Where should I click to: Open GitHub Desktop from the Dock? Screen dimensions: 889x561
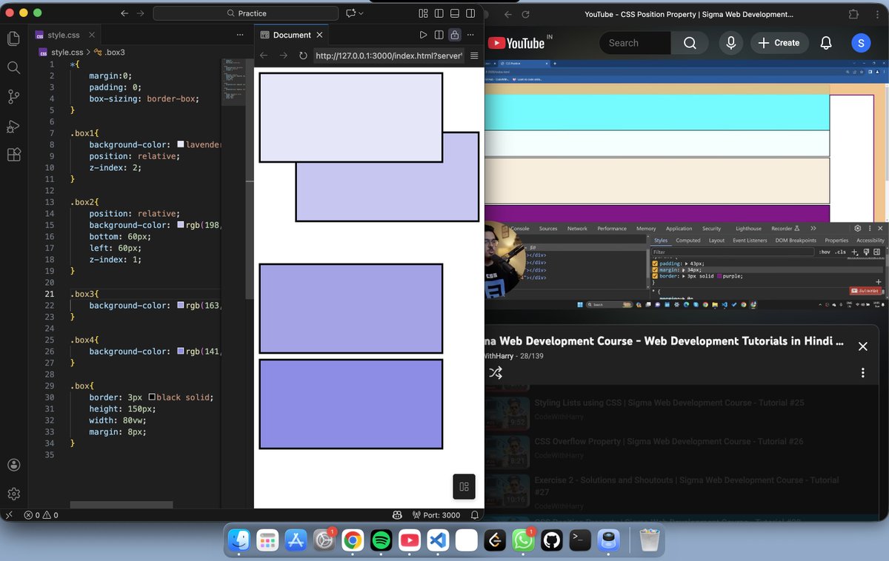(551, 541)
